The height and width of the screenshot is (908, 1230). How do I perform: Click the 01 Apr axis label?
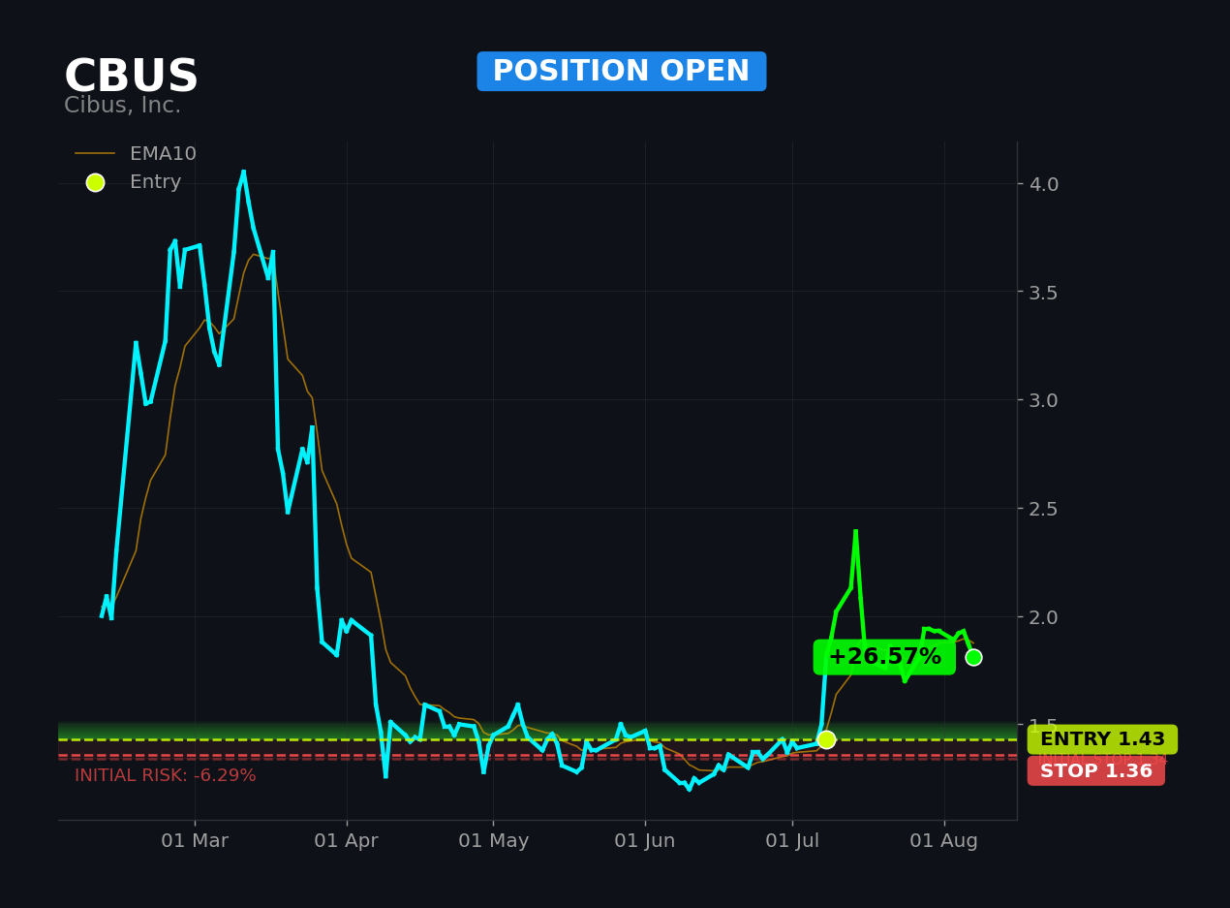coord(346,841)
